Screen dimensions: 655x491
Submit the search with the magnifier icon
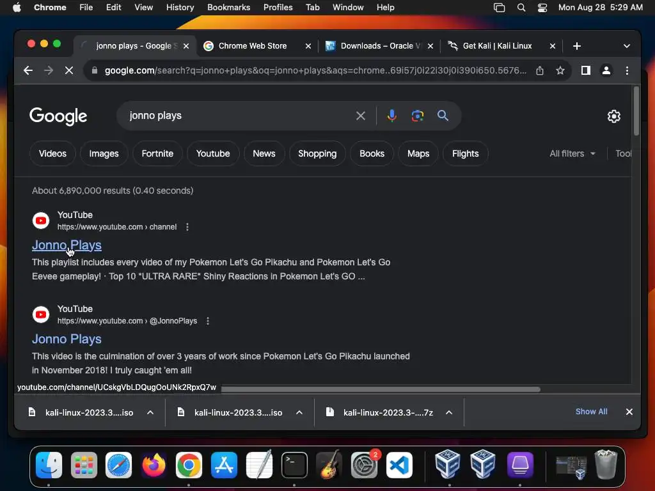pos(443,116)
